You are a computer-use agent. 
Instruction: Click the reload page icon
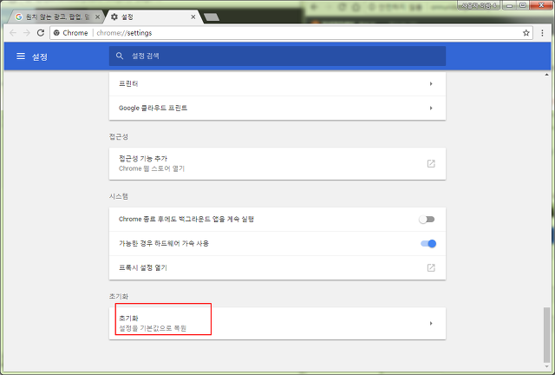pos(41,33)
